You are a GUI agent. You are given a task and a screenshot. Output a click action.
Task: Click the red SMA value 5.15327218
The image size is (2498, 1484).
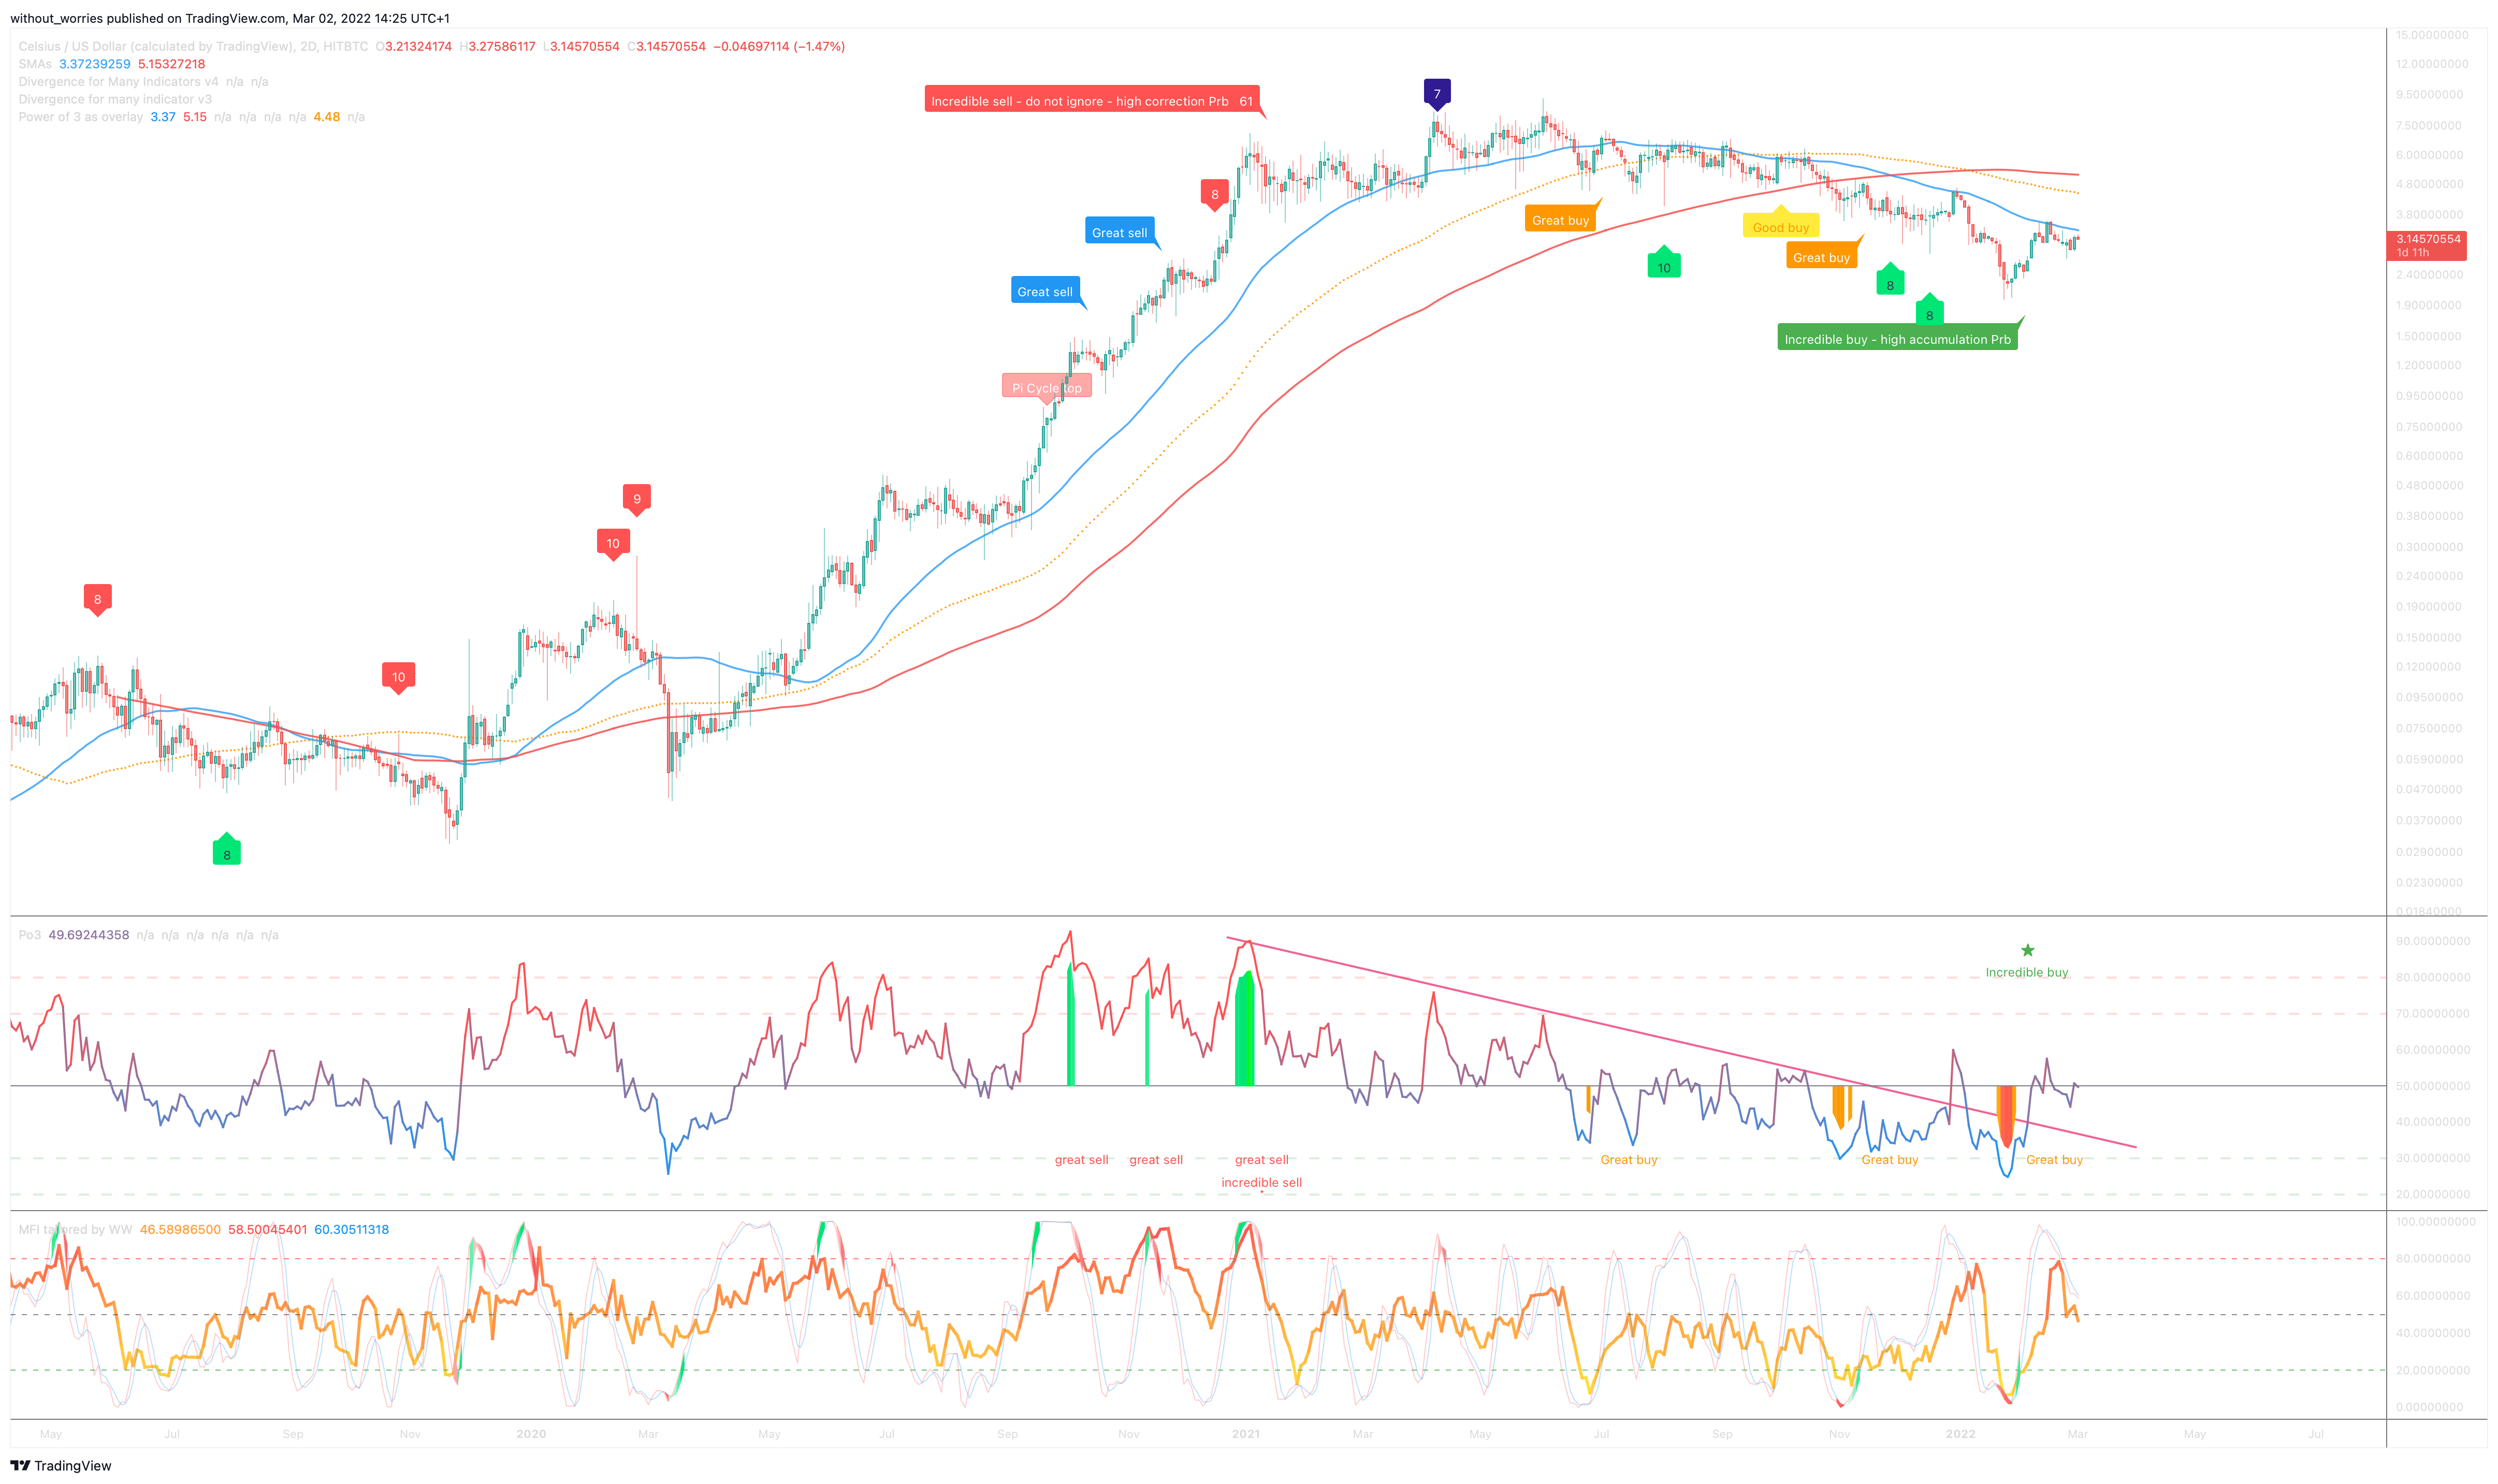171,64
